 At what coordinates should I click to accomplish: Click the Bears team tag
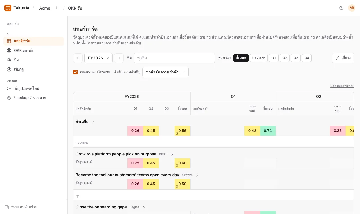tap(163, 154)
